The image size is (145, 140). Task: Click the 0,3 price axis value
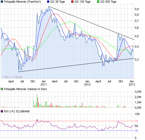point(137,60)
